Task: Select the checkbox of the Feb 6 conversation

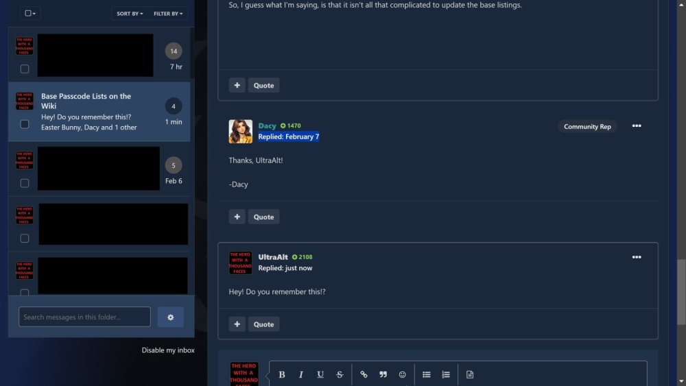Action: coord(25,183)
